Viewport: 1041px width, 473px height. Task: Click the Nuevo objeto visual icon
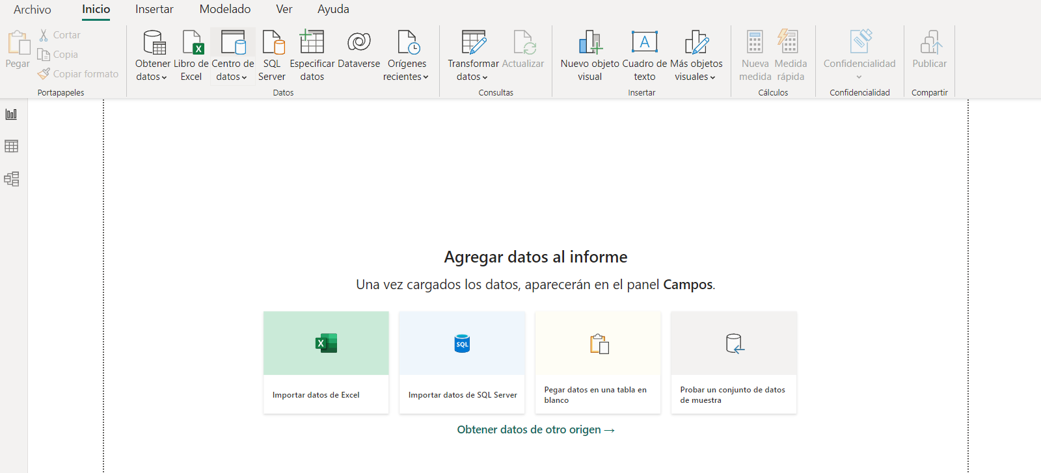590,42
